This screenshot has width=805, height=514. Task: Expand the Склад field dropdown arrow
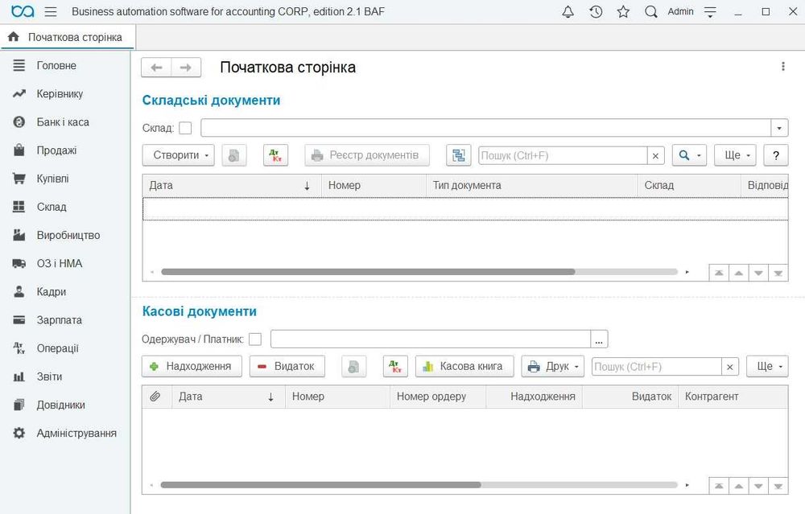(x=779, y=128)
